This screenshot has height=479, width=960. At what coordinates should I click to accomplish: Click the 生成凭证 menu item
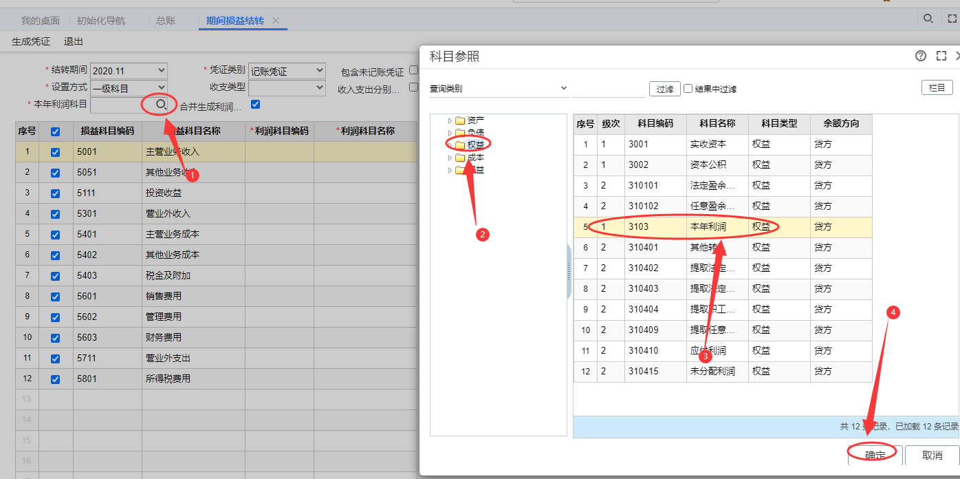[31, 41]
